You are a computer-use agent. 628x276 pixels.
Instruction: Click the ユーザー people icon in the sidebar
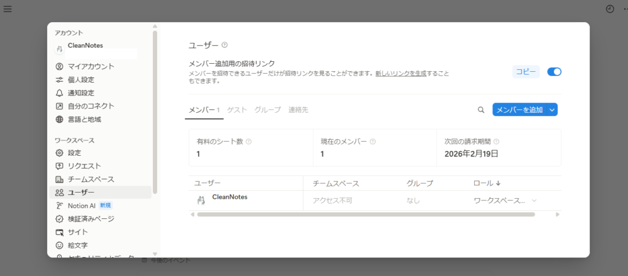click(x=59, y=192)
